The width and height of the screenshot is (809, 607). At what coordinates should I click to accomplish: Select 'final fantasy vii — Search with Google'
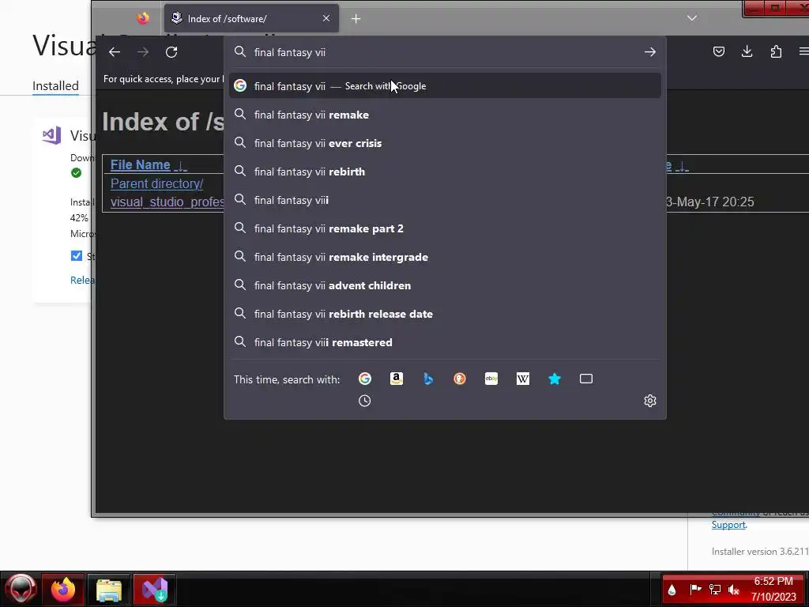(x=445, y=85)
